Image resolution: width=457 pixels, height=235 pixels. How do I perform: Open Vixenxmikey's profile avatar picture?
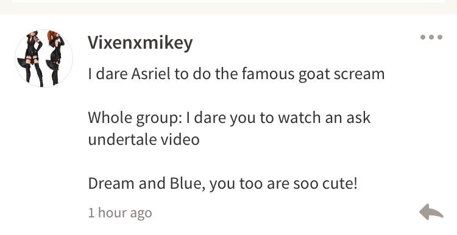[x=44, y=58]
